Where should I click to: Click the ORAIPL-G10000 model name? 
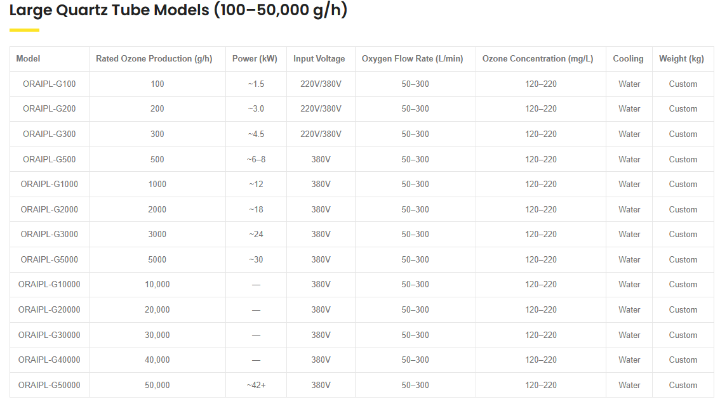(x=50, y=285)
